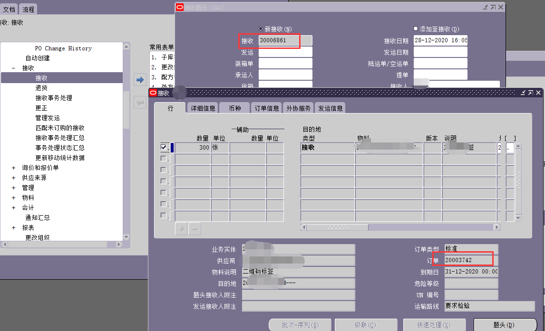Click the minus button below the grid
This screenshot has width=545, height=331.
pyautogui.click(x=194, y=228)
